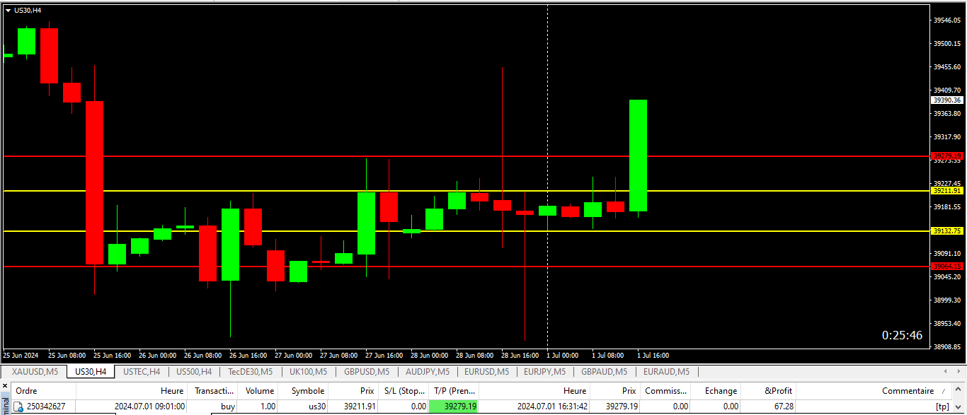Click the 1 Jul 16:00 time label
This screenshot has width=967, height=415.
click(x=653, y=355)
